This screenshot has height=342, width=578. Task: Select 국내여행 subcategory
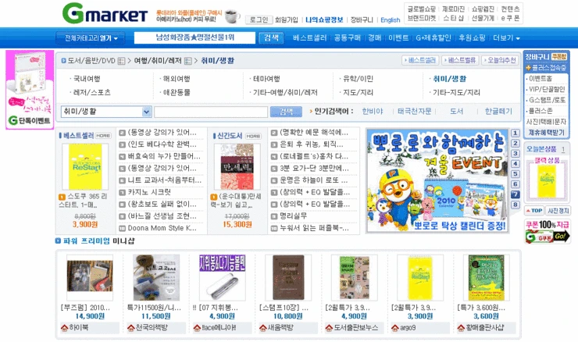coord(87,79)
